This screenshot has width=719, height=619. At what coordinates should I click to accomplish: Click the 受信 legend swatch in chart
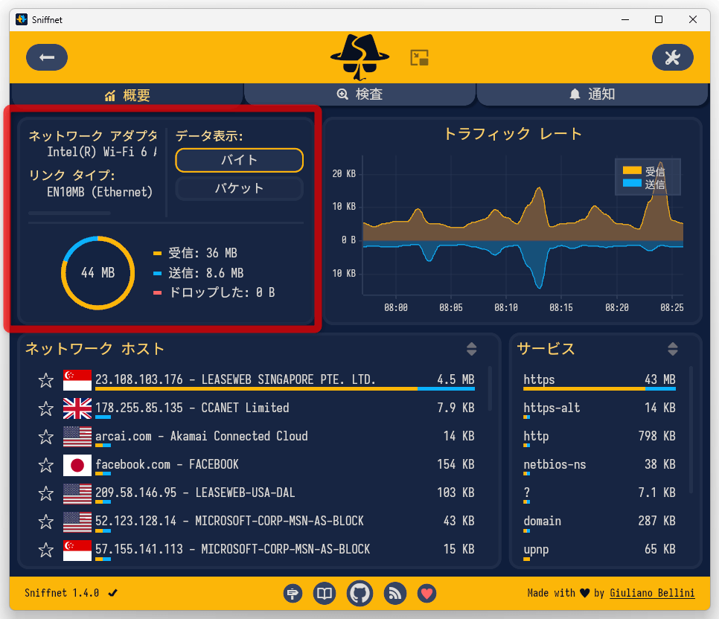[x=632, y=170]
